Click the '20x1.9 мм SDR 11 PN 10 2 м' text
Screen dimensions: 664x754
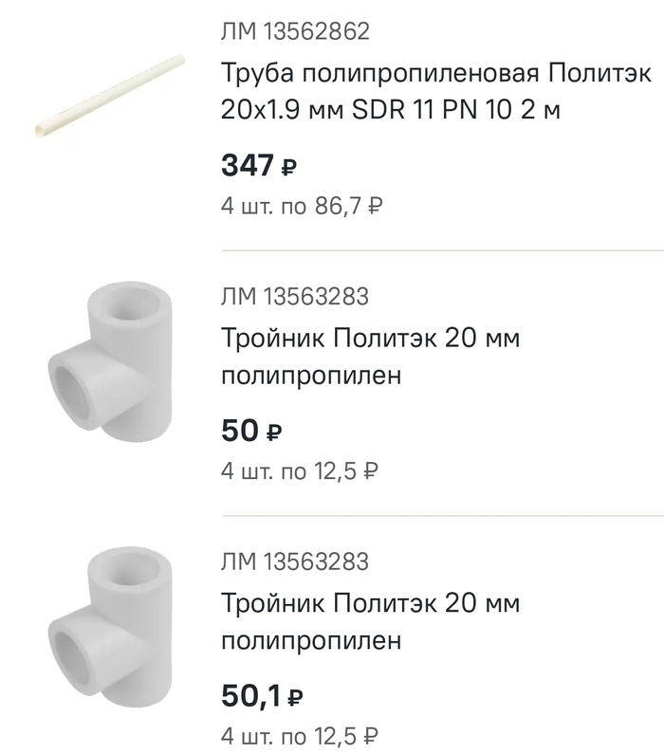pyautogui.click(x=391, y=111)
